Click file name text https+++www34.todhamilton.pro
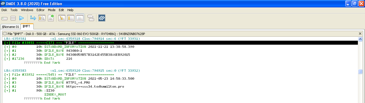The image size is (365, 103). (x=95, y=86)
